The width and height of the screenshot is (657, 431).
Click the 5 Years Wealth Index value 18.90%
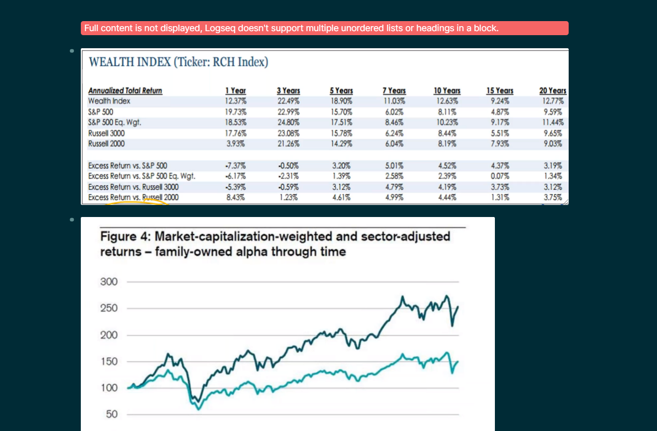(x=341, y=101)
